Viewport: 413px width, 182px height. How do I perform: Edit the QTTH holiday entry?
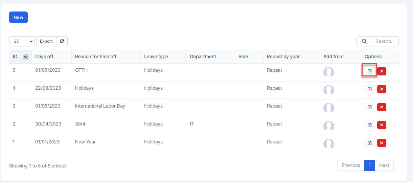(370, 71)
